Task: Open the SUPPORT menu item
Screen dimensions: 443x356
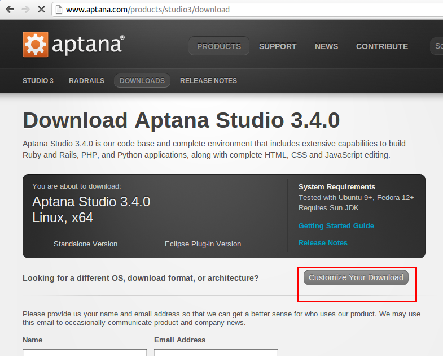Action: [278, 46]
